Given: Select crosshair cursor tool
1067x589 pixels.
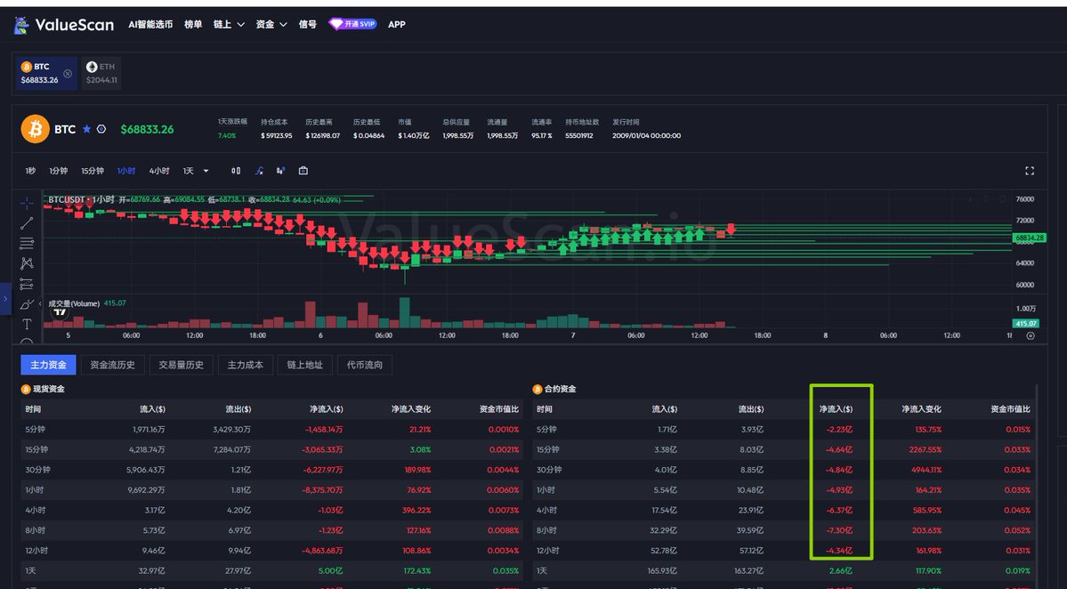Looking at the screenshot, I should [27, 203].
